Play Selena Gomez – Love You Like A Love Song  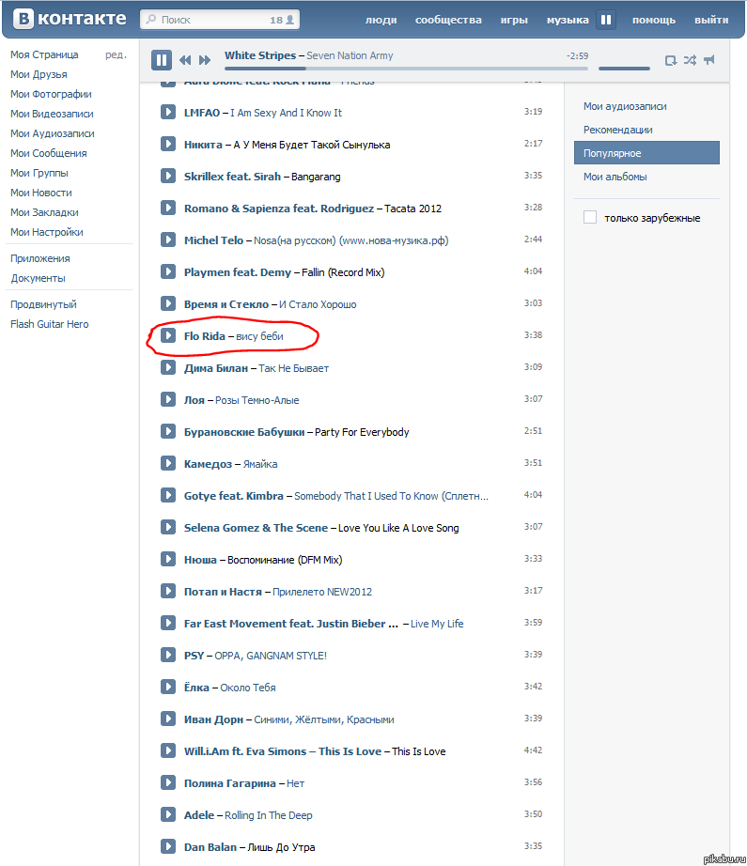168,528
